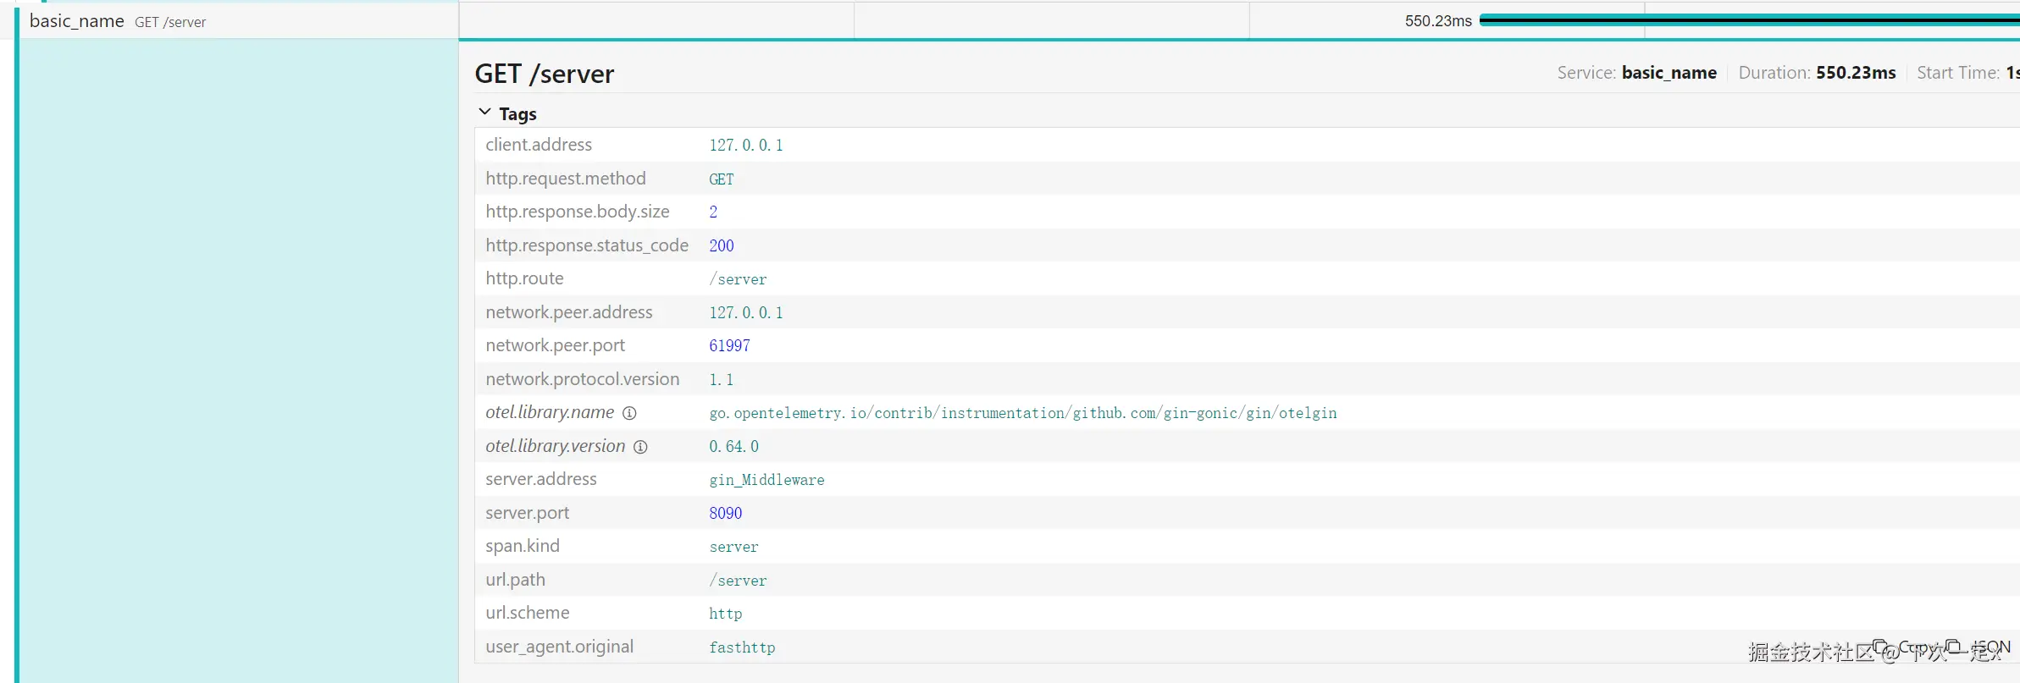Click the client.address tag key
This screenshot has height=683, width=2020.
point(539,145)
